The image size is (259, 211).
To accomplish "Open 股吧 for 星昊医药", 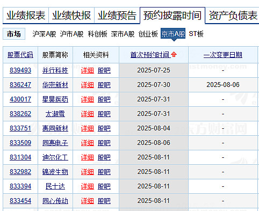I will coord(104,99).
